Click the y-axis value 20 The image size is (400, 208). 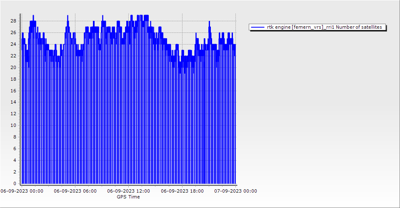[13, 67]
